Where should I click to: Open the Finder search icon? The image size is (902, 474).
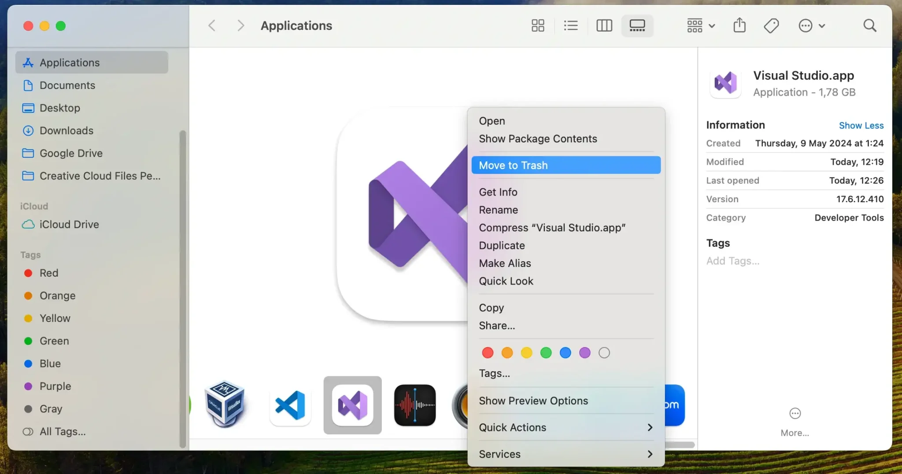869,26
